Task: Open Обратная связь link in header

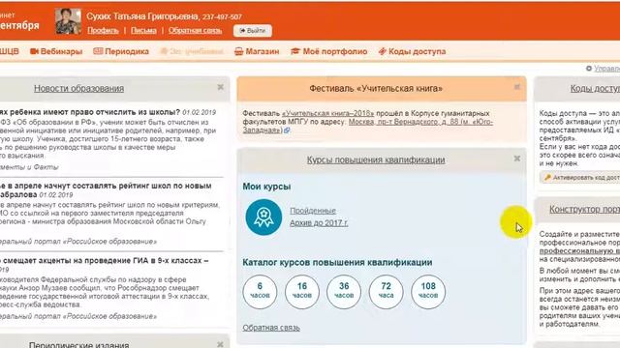Action: click(x=195, y=30)
